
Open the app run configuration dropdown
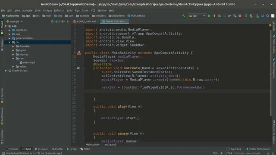coord(197,16)
